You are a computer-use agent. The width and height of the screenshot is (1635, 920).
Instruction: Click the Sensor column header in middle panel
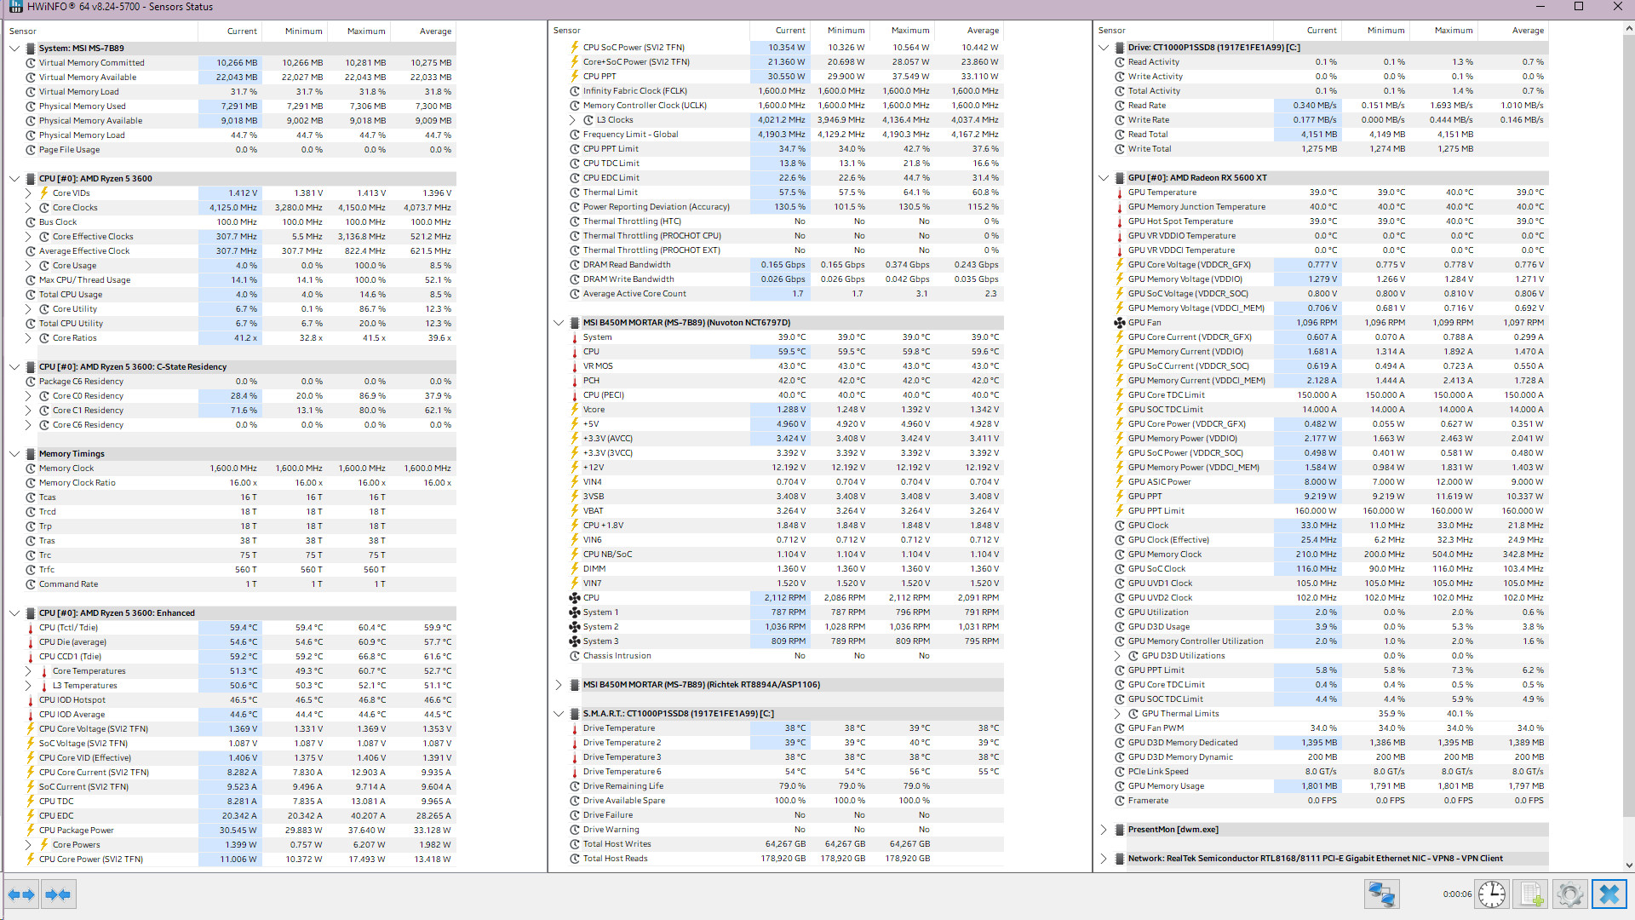click(x=649, y=31)
